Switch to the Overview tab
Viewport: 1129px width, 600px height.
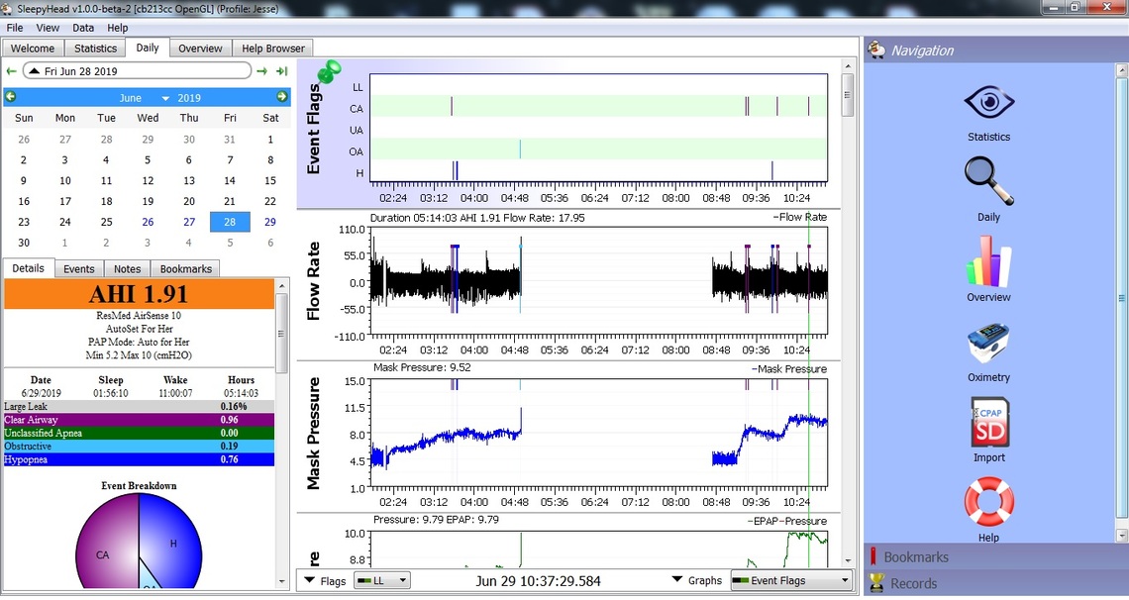point(200,49)
